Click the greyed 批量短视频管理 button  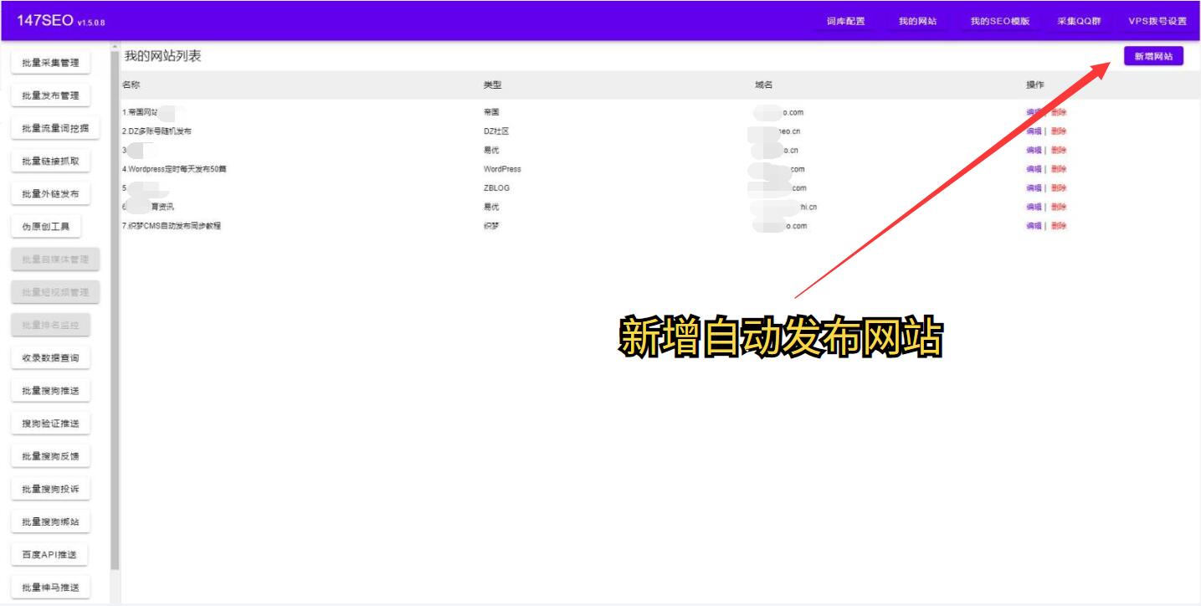click(x=55, y=292)
